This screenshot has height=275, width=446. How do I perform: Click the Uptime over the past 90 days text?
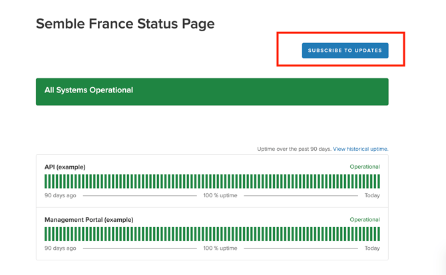(294, 149)
